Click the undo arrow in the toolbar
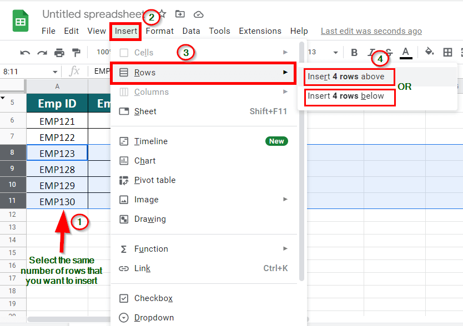Screen dimensions: 463x326 point(25,53)
